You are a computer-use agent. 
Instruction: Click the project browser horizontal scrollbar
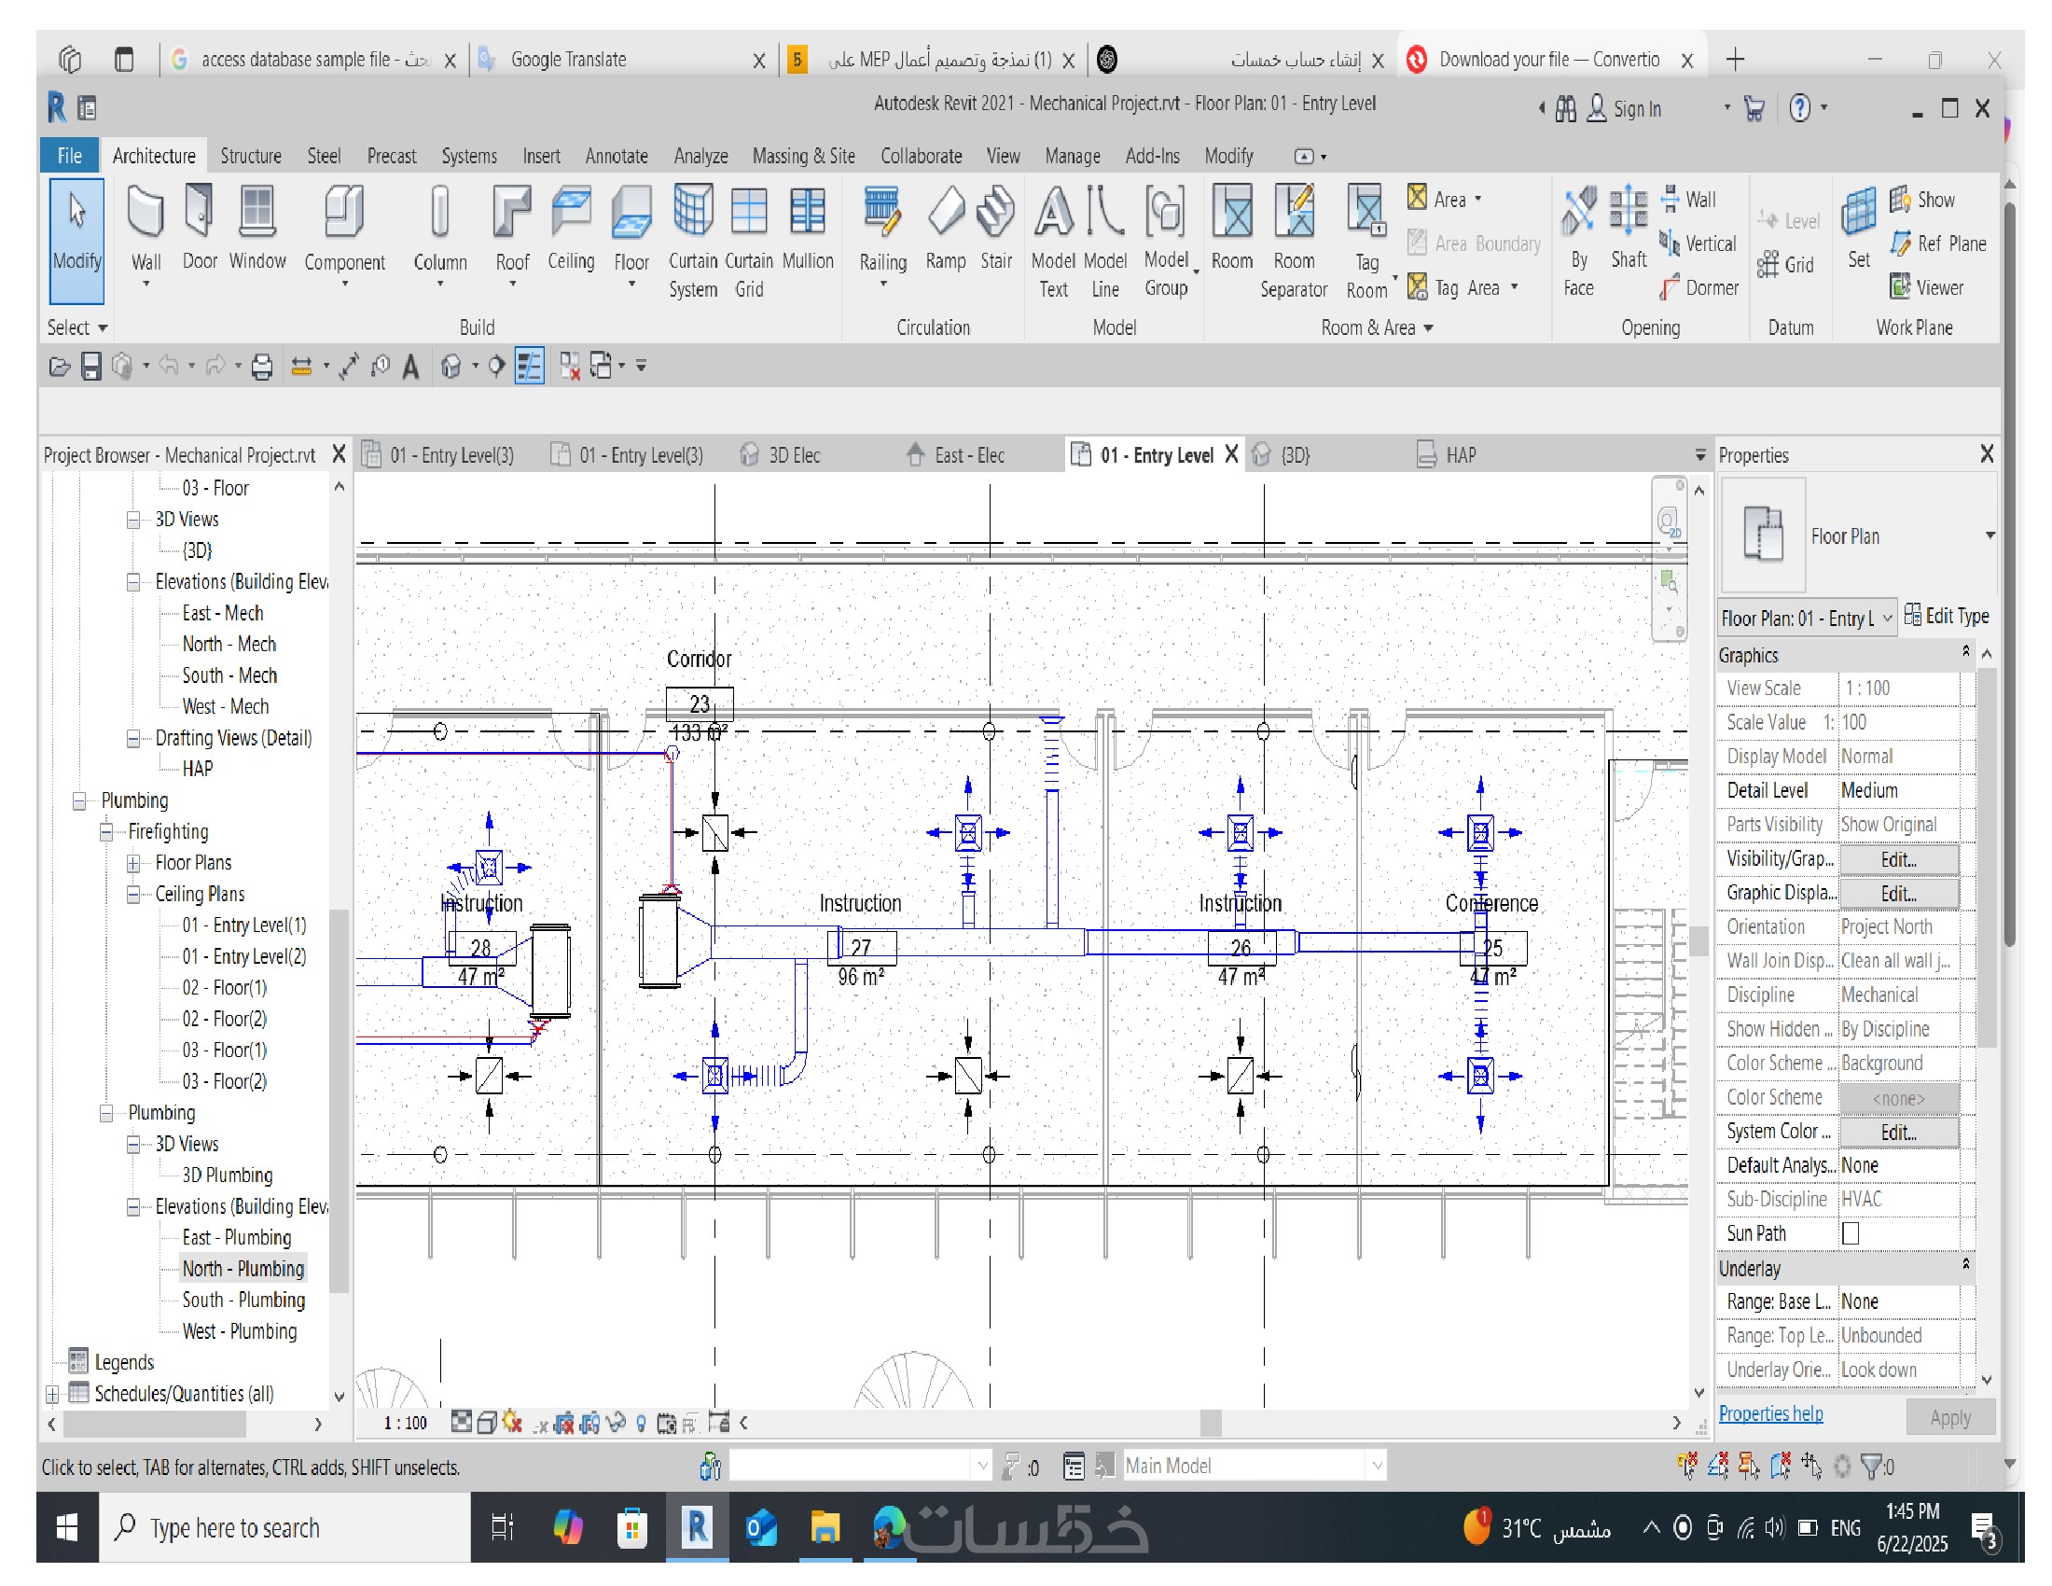coord(155,1425)
